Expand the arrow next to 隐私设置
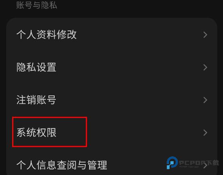This screenshot has width=223, height=175. [205, 67]
